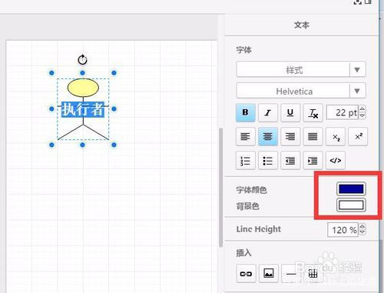
Task: Insert a table
Action: pos(313,274)
